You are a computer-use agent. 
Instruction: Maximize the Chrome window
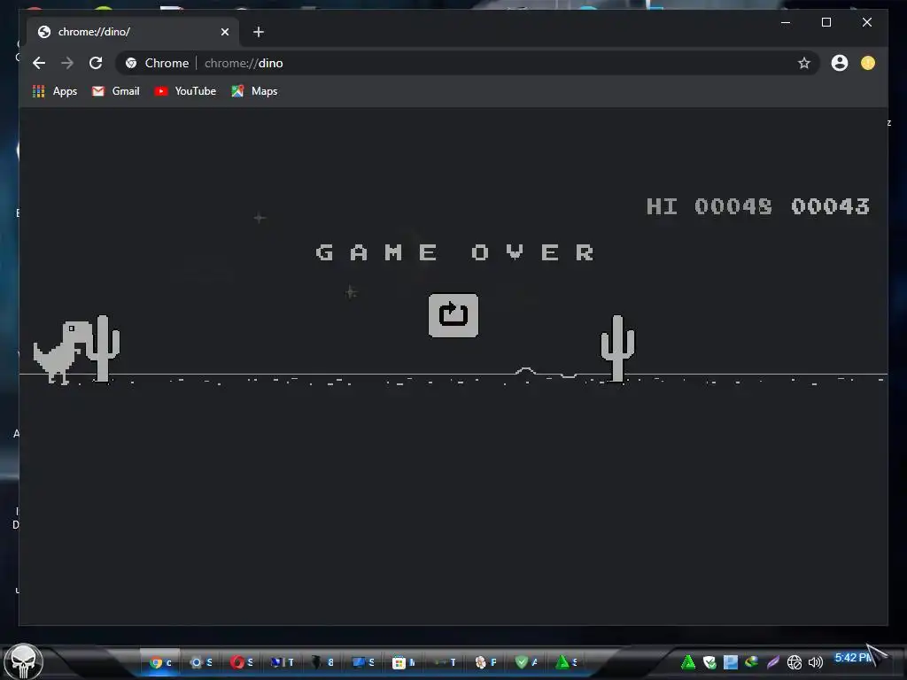(826, 22)
